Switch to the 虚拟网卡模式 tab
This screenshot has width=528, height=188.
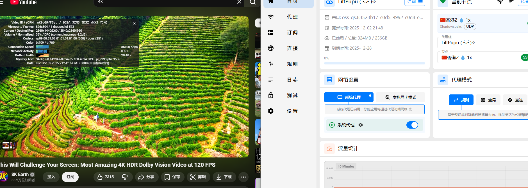[x=400, y=97]
